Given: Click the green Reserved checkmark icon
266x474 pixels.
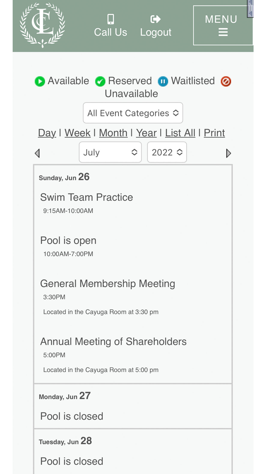Looking at the screenshot, I should (100, 81).
